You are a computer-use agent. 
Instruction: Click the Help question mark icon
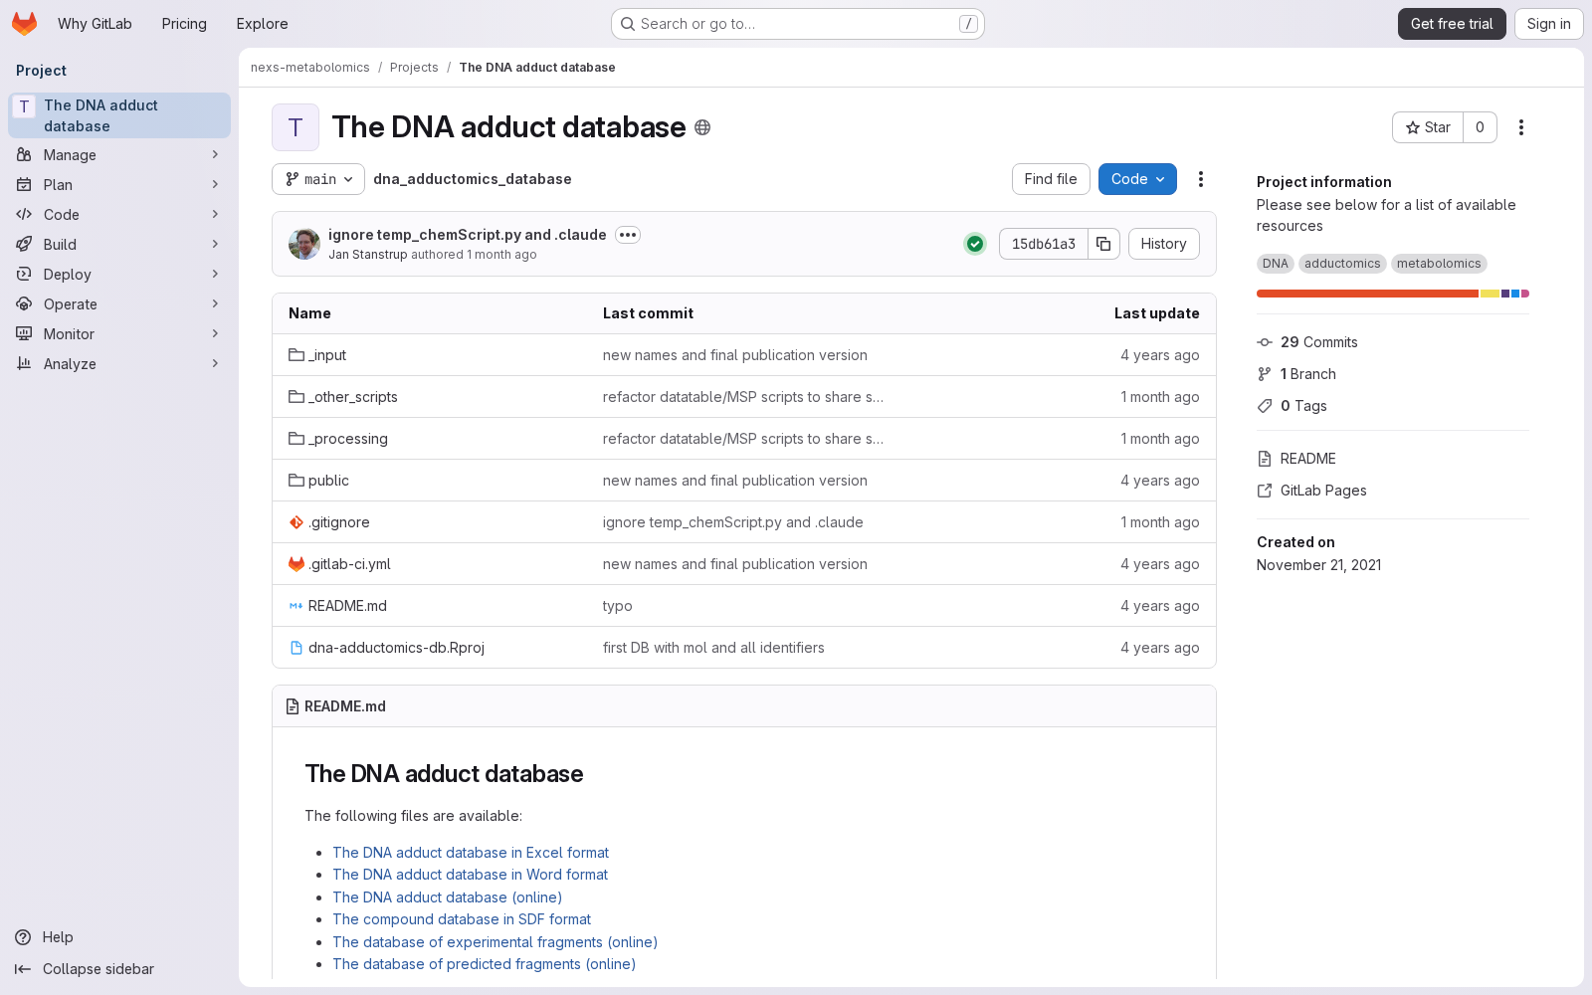tap(23, 937)
